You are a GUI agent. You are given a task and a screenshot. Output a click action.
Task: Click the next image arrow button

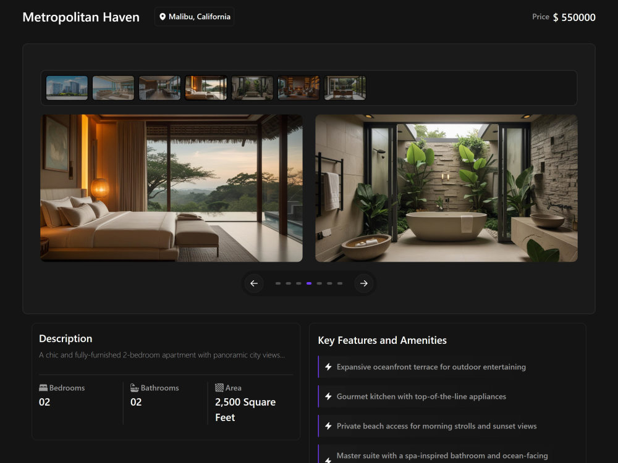(x=364, y=283)
